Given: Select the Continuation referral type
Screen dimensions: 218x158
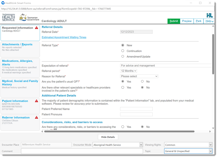Looking at the screenshot, I should 123,51.
